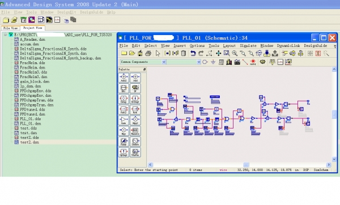This screenshot has width=340, height=205.
Task: Click the Undo arrow in the schematic toolbar
Action: tap(193, 53)
